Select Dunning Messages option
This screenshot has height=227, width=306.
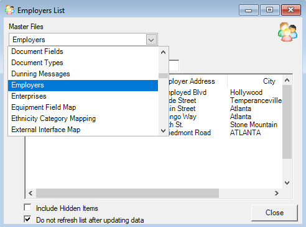tap(83, 74)
